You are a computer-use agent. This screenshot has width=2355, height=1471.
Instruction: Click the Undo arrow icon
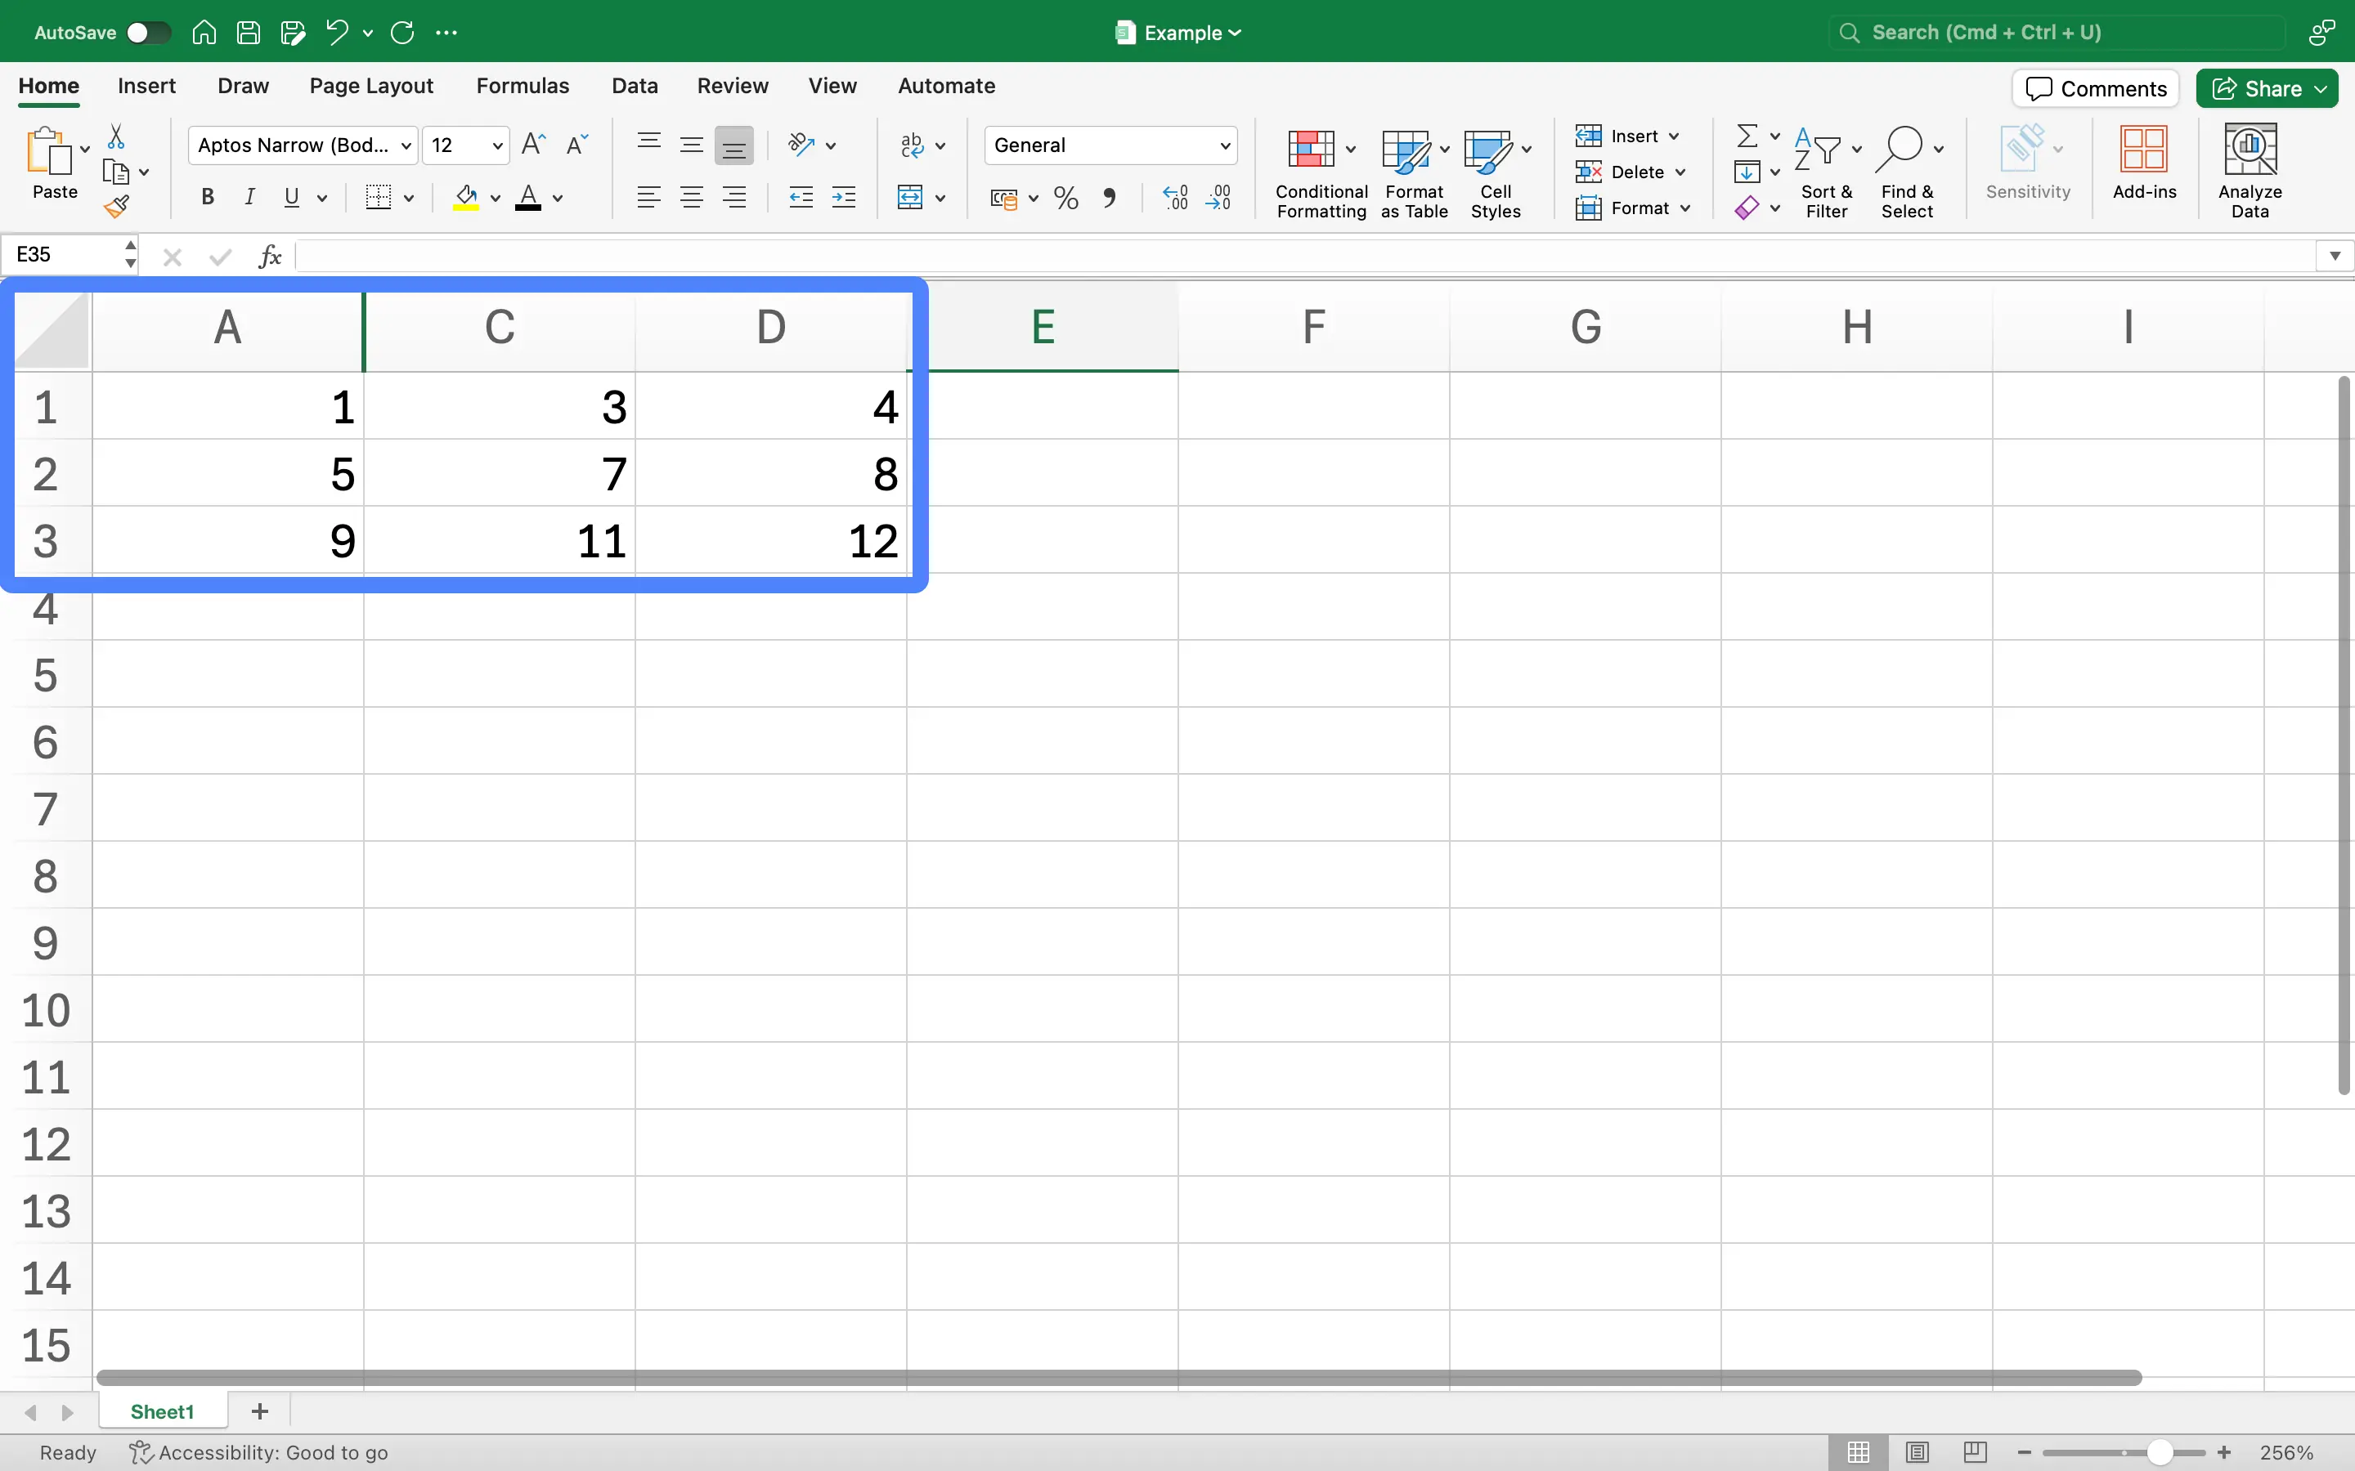(337, 32)
